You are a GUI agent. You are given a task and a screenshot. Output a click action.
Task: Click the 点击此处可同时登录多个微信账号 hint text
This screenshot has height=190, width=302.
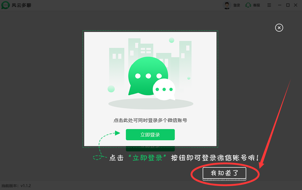coord(150,120)
